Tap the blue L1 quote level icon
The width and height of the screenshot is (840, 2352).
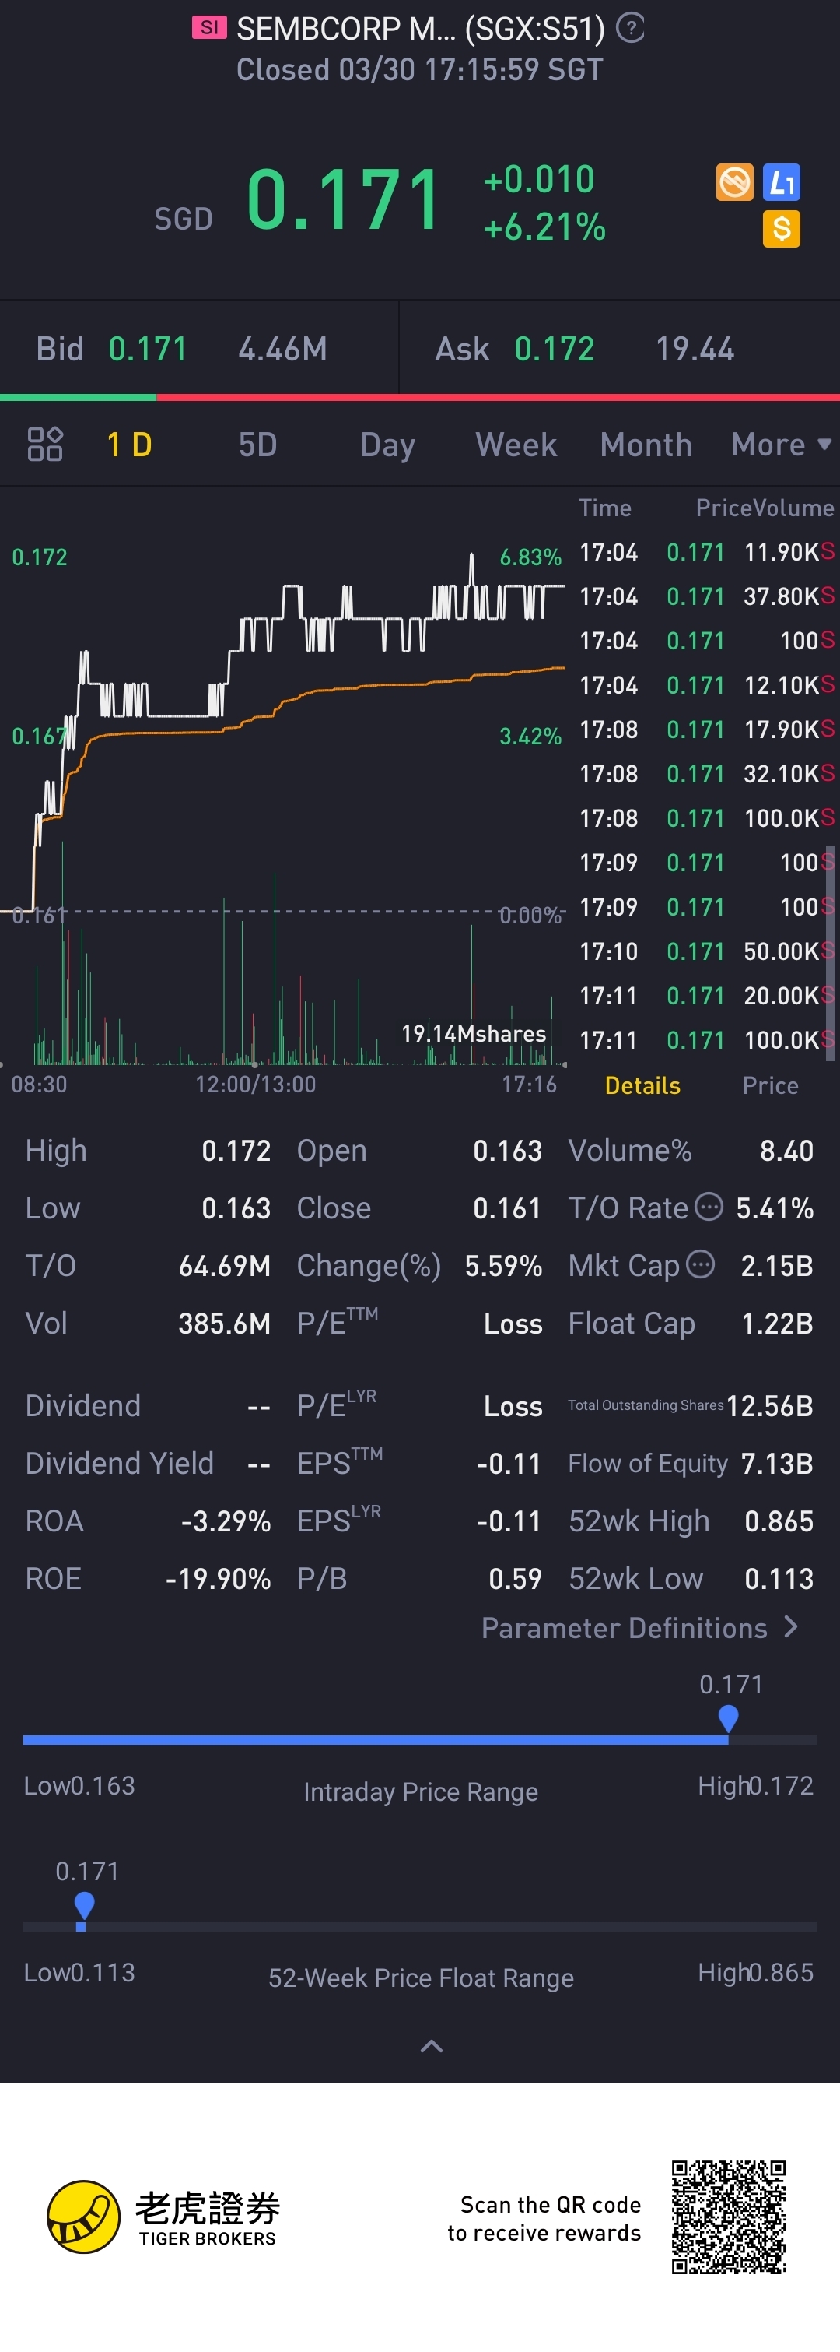point(782,181)
